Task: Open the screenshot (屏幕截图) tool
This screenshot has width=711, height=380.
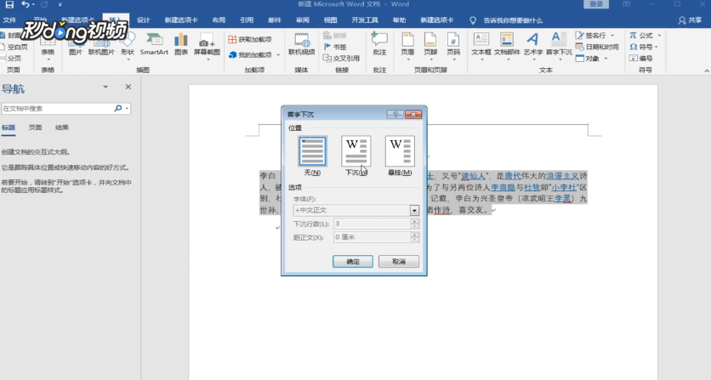Action: 207,46
